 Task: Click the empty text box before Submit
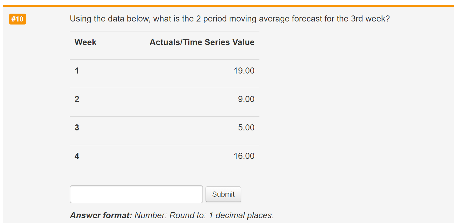tap(136, 194)
